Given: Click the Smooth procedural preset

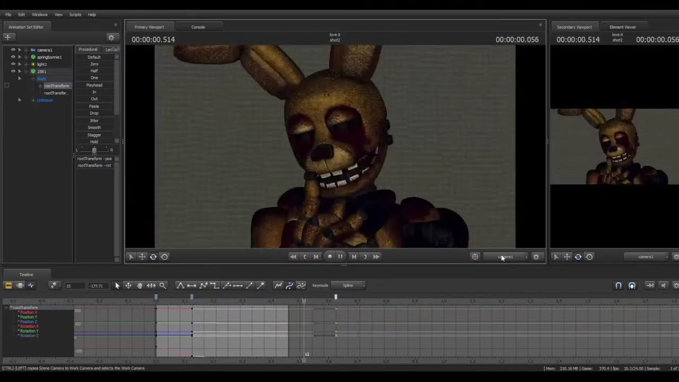Looking at the screenshot, I should point(94,127).
